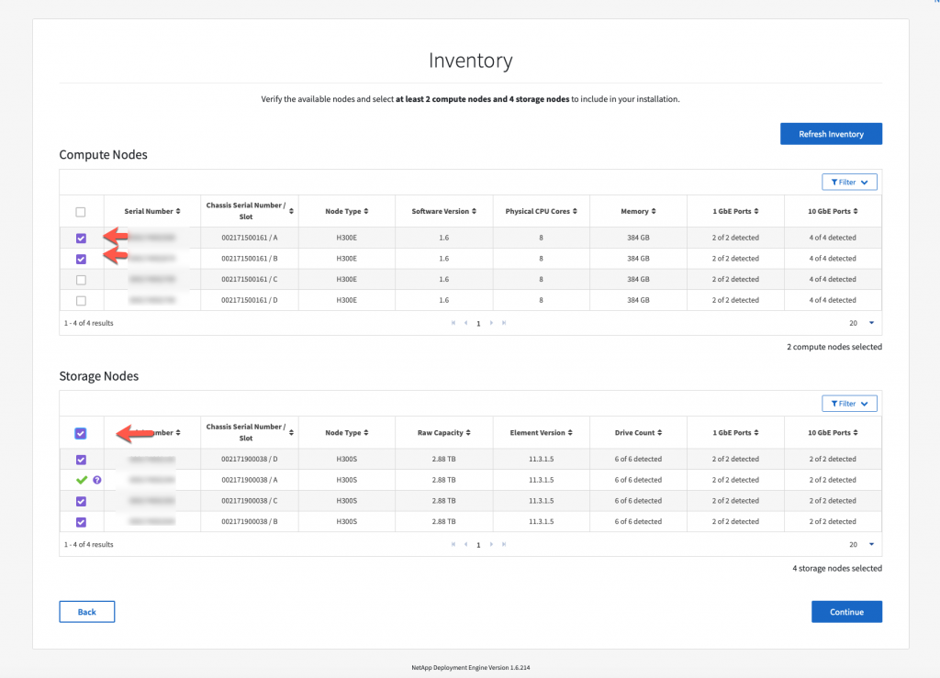The width and height of the screenshot is (940, 678).
Task: Select compute node in slot D
Action: [x=81, y=301]
